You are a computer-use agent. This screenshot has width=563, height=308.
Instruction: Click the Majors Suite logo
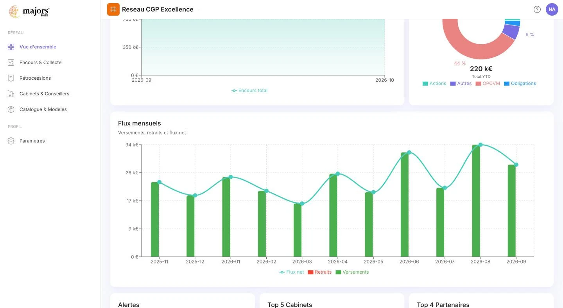(x=29, y=12)
